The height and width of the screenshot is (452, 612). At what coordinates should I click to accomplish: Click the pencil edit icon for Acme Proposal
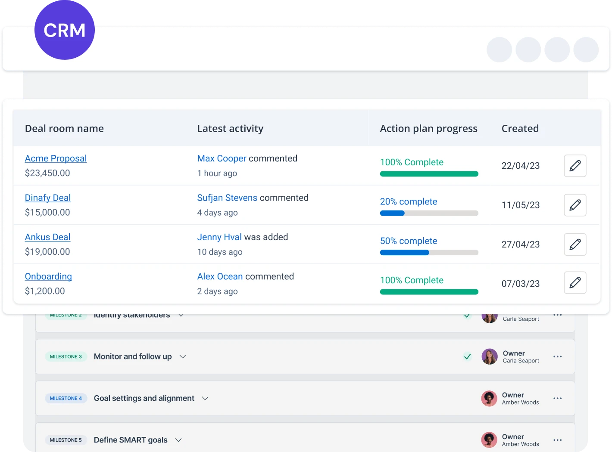click(575, 166)
